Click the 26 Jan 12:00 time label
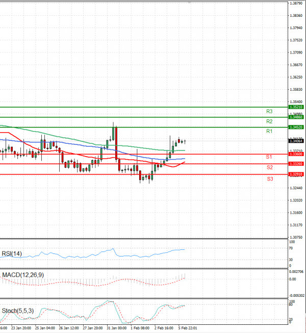This screenshot has width=306, height=333. click(x=69, y=328)
